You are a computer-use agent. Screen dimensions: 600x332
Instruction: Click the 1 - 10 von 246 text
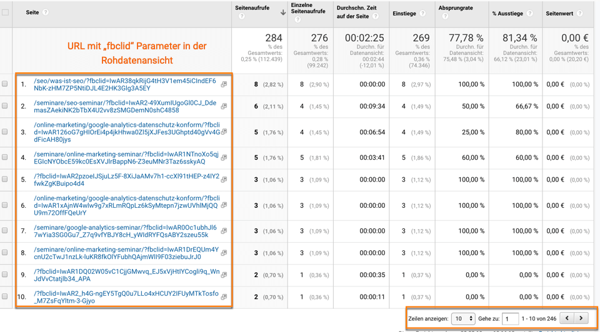pyautogui.click(x=539, y=319)
